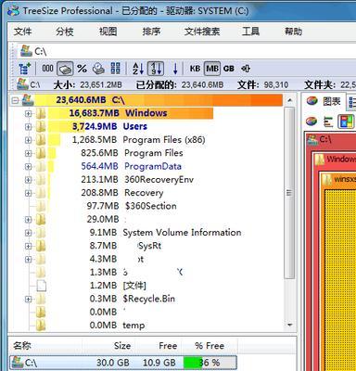Click the sort by size icon
This screenshot has height=371, width=356.
(x=156, y=69)
